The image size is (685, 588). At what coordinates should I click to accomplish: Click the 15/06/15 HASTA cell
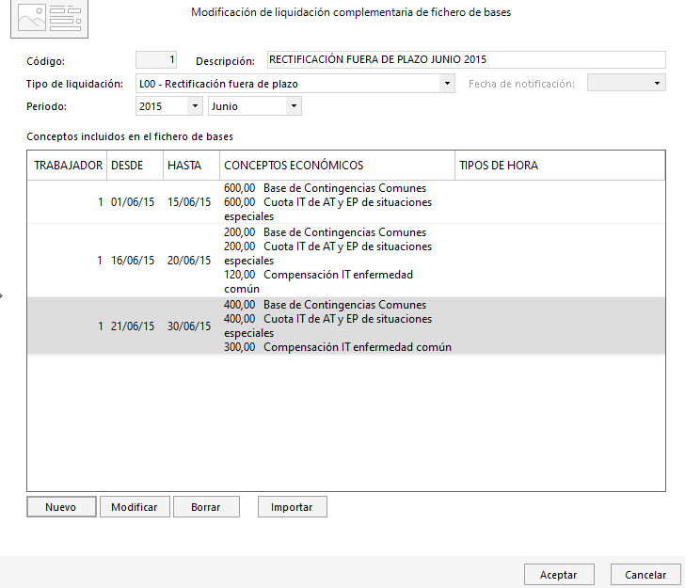coord(189,202)
